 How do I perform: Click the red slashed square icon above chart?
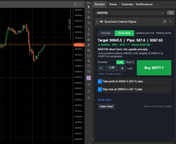click(x=75, y=4)
